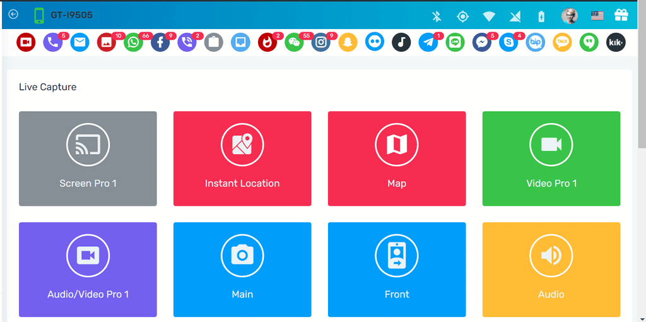Open the Telegram paper plane icon
646x322 pixels.
(428, 42)
